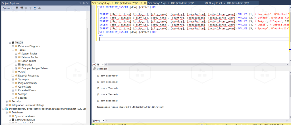This screenshot has height=125, width=291.
Task: Click the Disconnect plug icon with red X
Action: 21,8
